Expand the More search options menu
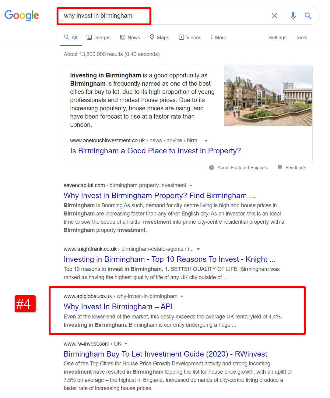330x398 pixels. (218, 37)
